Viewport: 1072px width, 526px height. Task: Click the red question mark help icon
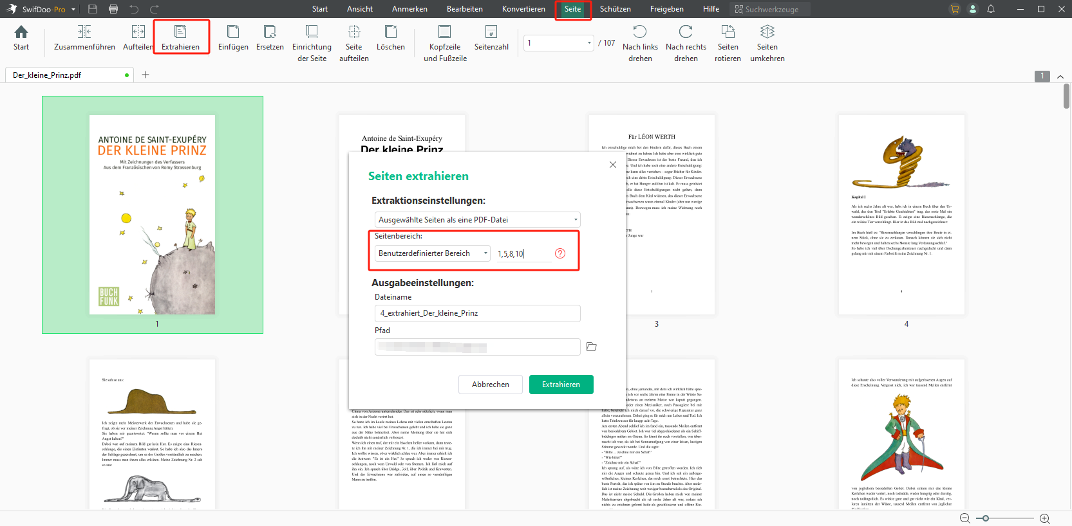(560, 253)
